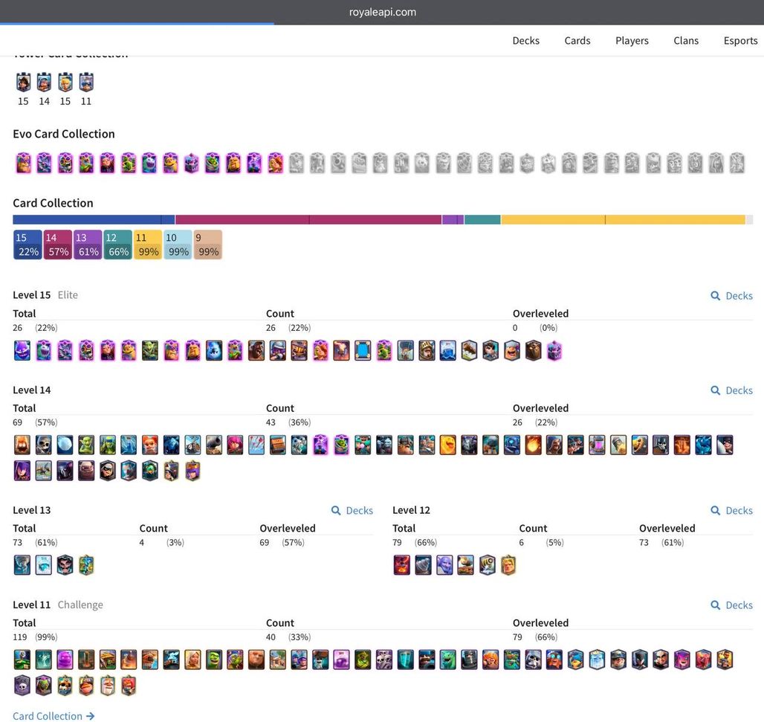The height and width of the screenshot is (722, 764).
Task: Click the magenta level 14 badge showing 57%
Action: [58, 245]
